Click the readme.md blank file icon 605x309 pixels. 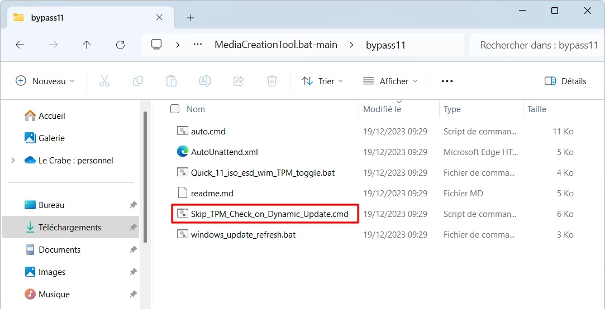pos(182,193)
